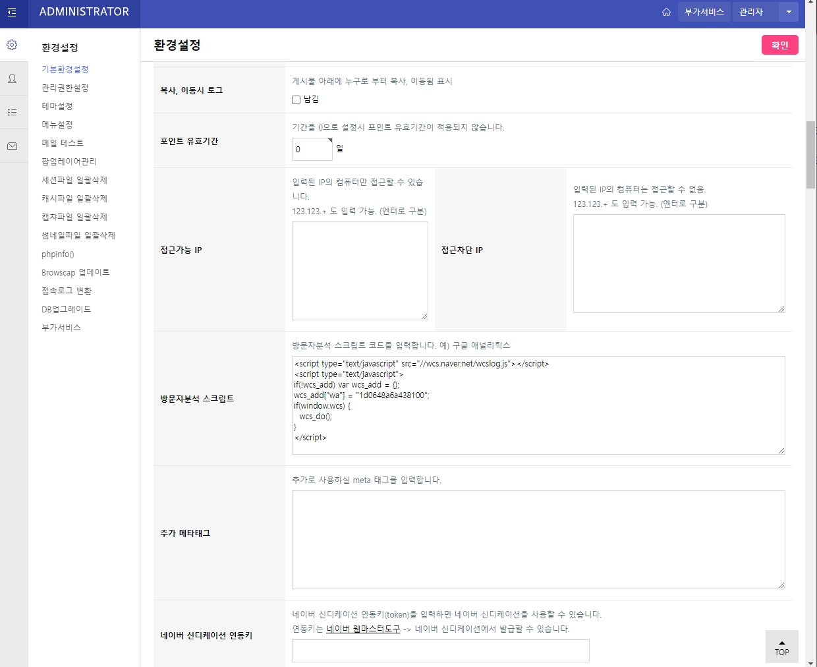The width and height of the screenshot is (817, 667).
Task: Open the mail envelope sidebar icon
Action: 12,146
